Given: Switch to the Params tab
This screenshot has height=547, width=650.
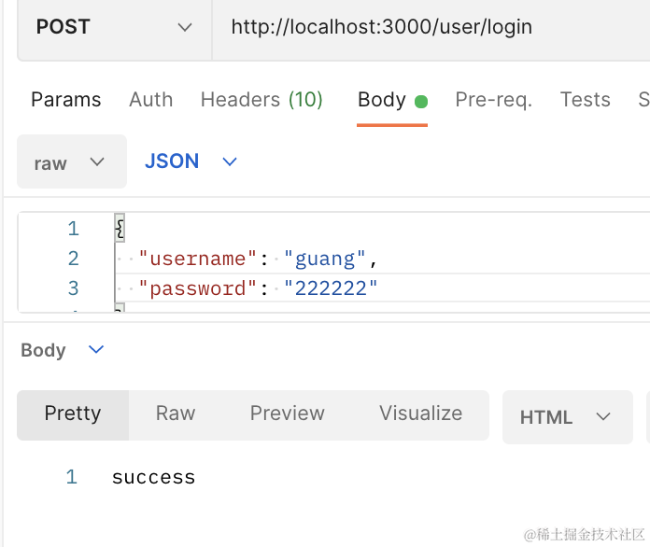Looking at the screenshot, I should pos(65,100).
